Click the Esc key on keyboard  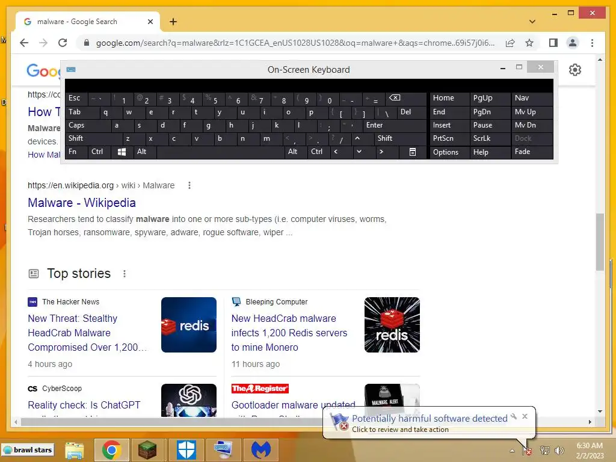[76, 98]
